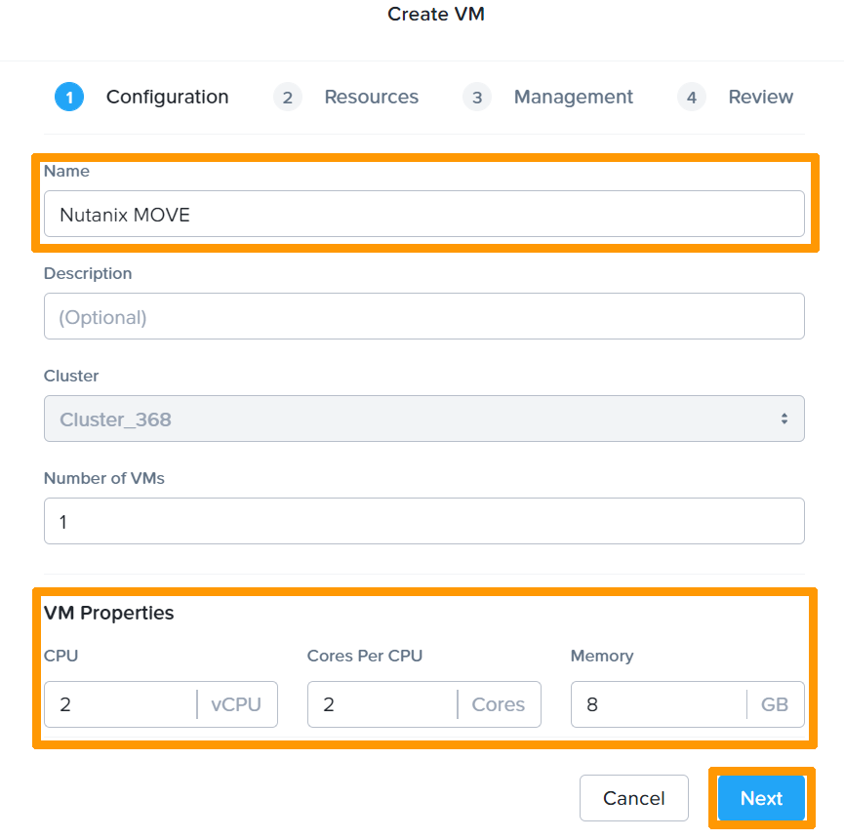Select the Number of VMs field
Screen dimensions: 844x839
pyautogui.click(x=423, y=522)
